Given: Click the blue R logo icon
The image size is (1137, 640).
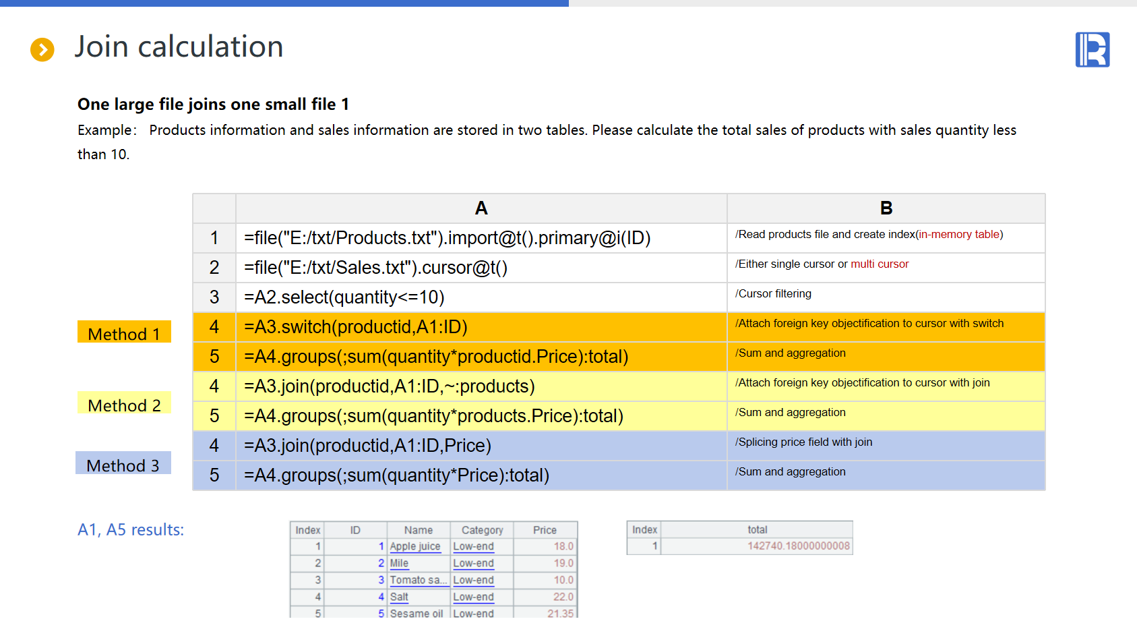Looking at the screenshot, I should click(x=1092, y=50).
